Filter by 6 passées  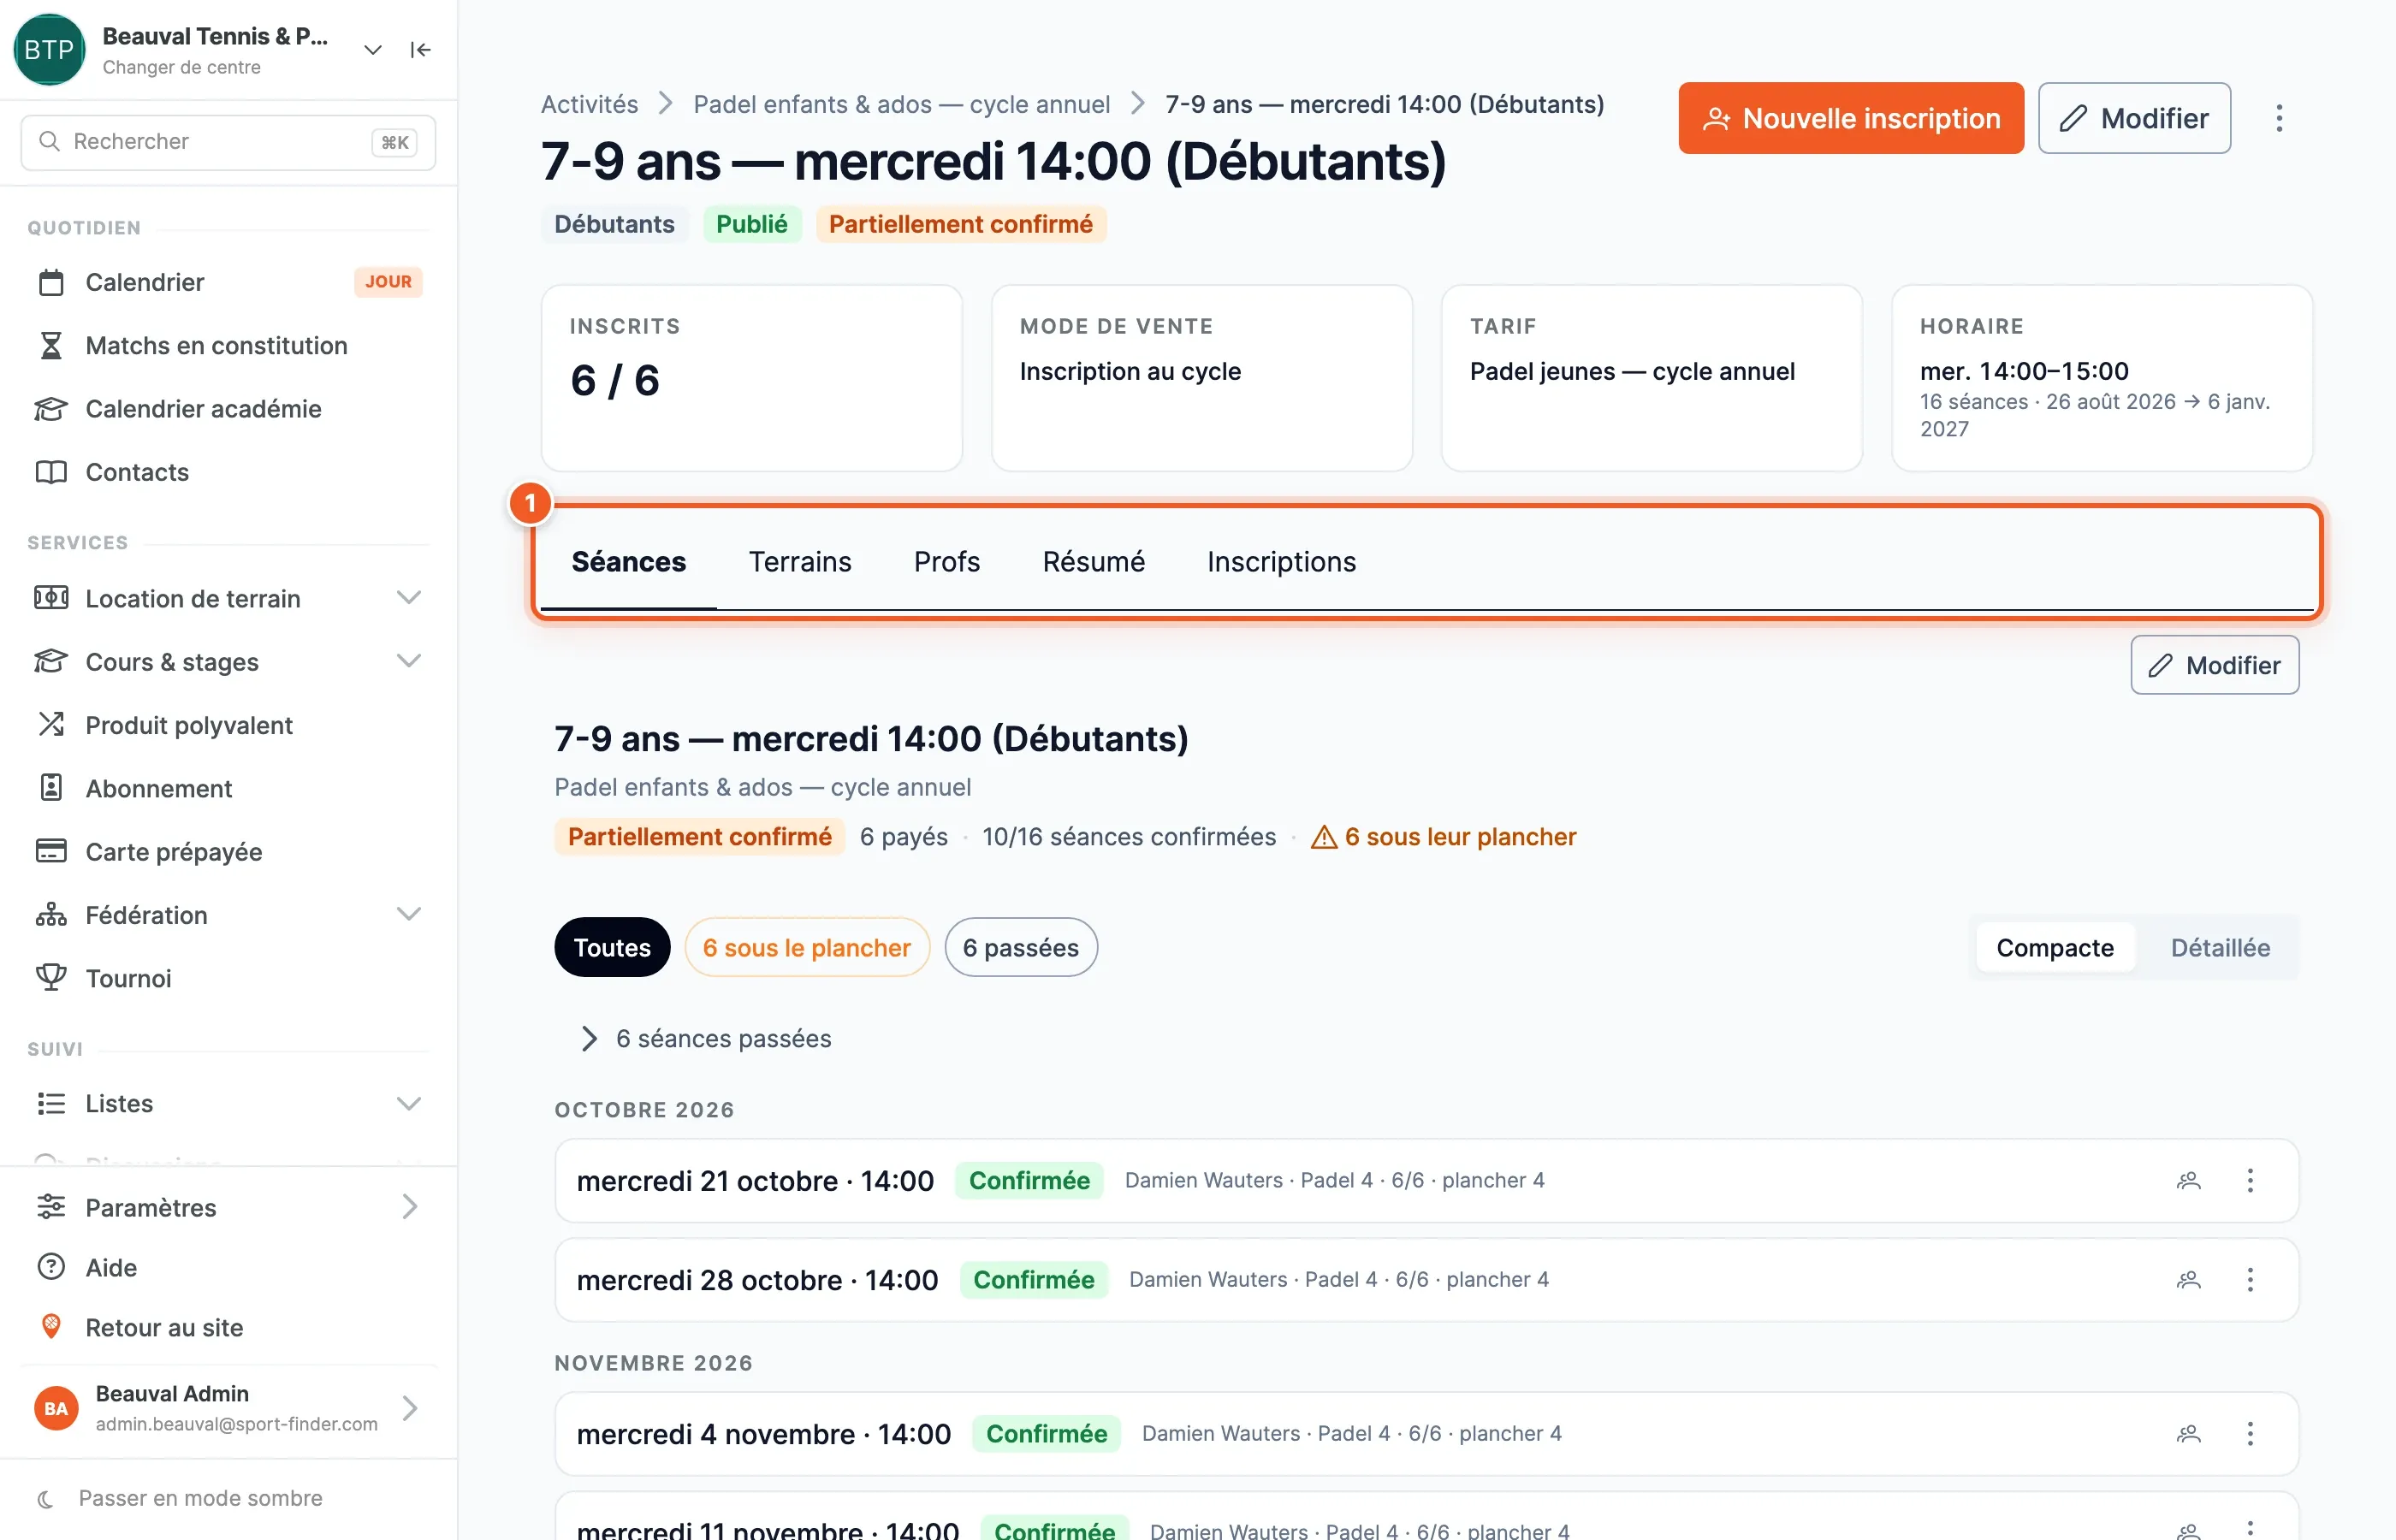click(1020, 947)
